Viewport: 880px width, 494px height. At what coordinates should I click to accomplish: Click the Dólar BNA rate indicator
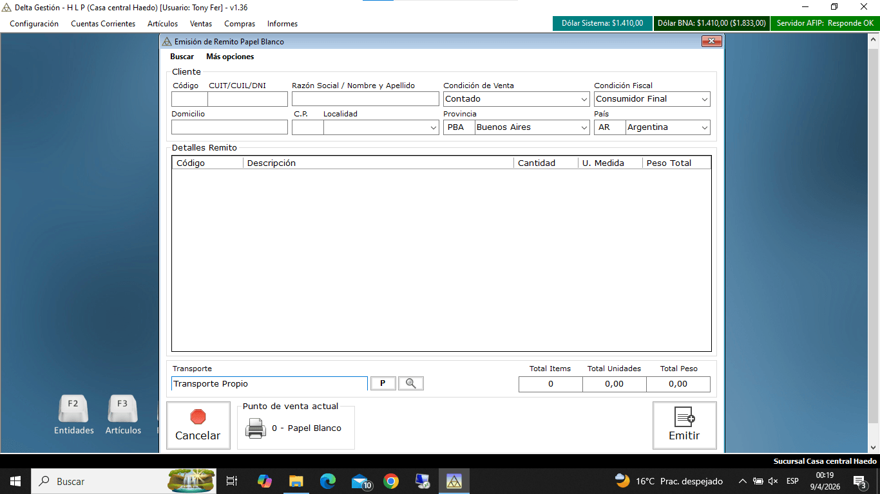pos(711,23)
